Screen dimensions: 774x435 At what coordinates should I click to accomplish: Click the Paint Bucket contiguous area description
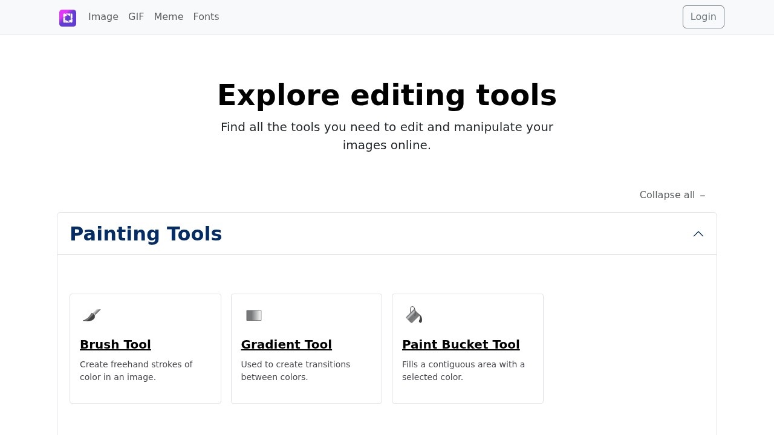pos(463,370)
